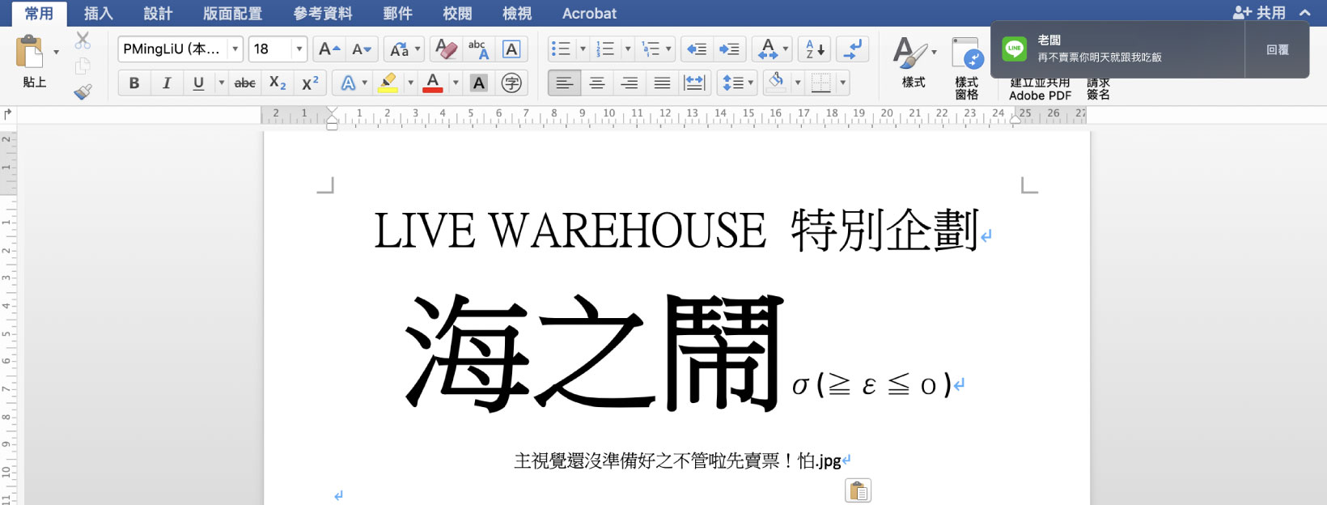Open the 樣式窗格 styles pane
Screen dimensions: 1327x505
(x=967, y=68)
